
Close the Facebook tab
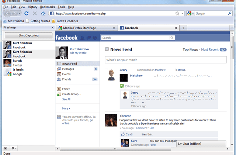176,28
